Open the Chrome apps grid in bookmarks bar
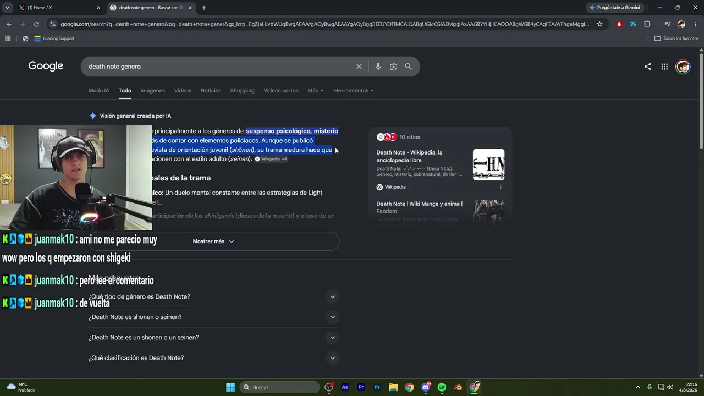 click(x=8, y=38)
